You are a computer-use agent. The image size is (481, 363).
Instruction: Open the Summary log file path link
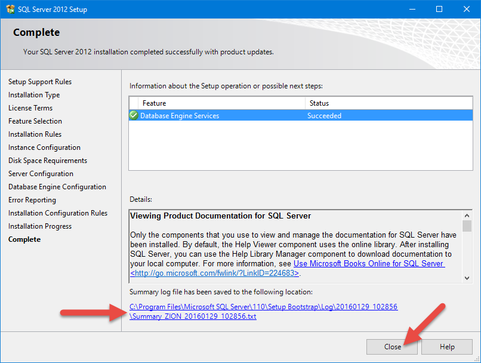pos(263,307)
